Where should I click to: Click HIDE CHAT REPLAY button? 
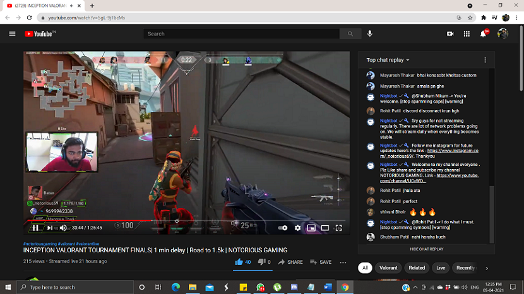coord(426,249)
